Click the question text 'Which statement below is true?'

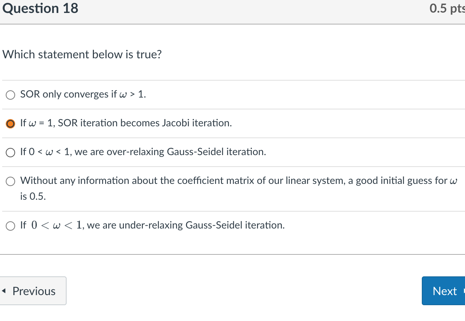pyautogui.click(x=82, y=54)
